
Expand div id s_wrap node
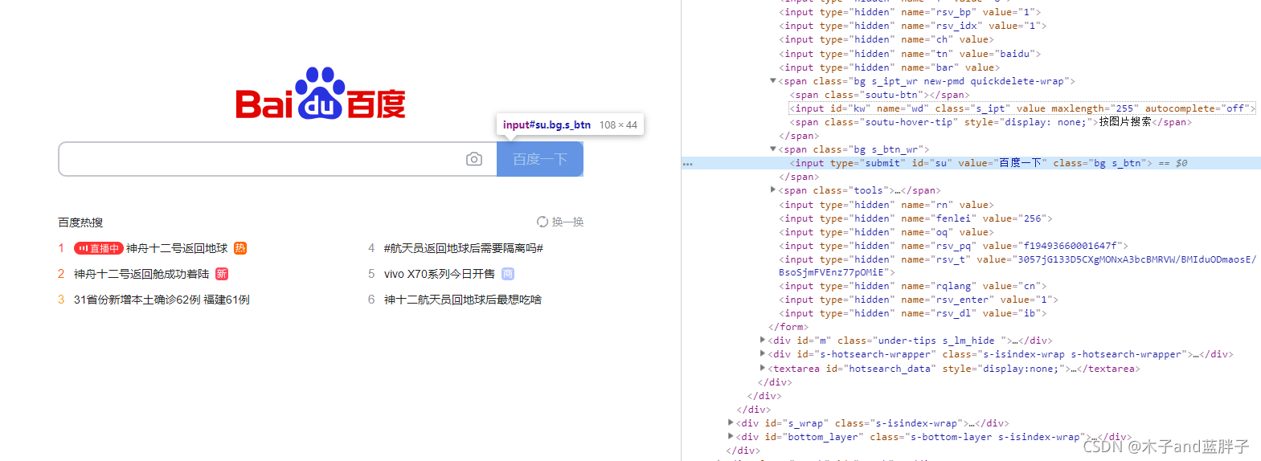click(x=731, y=422)
